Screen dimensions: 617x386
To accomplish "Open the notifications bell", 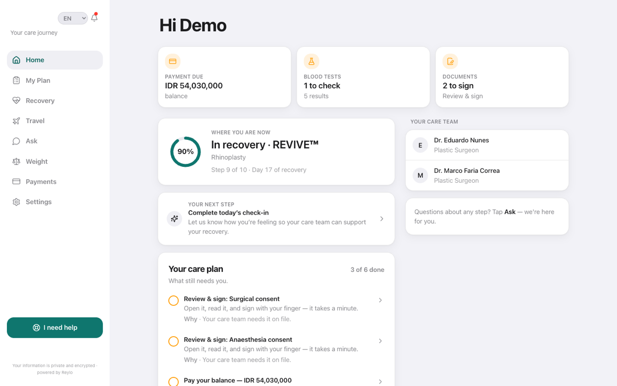I will (x=94, y=17).
